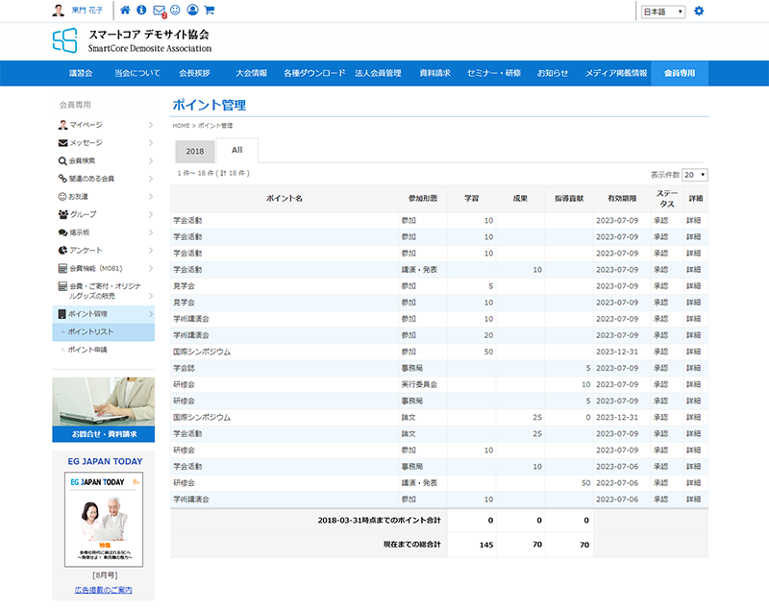Open the information icon in top bar

click(142, 11)
